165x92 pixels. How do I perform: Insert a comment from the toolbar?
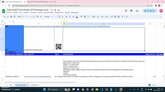click(115, 17)
